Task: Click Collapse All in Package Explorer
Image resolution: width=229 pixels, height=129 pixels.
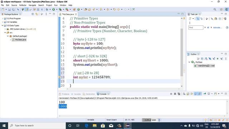Action: click(x=33, y=14)
